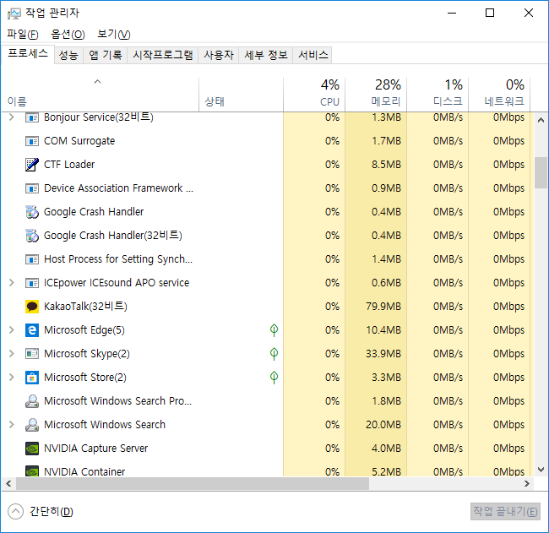The width and height of the screenshot is (549, 533).
Task: Click the Device Association Framework icon
Action: [x=32, y=188]
